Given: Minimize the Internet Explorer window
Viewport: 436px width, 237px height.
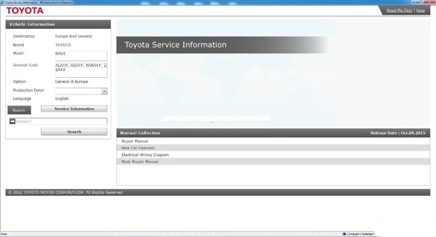Looking at the screenshot, I should pos(415,2).
